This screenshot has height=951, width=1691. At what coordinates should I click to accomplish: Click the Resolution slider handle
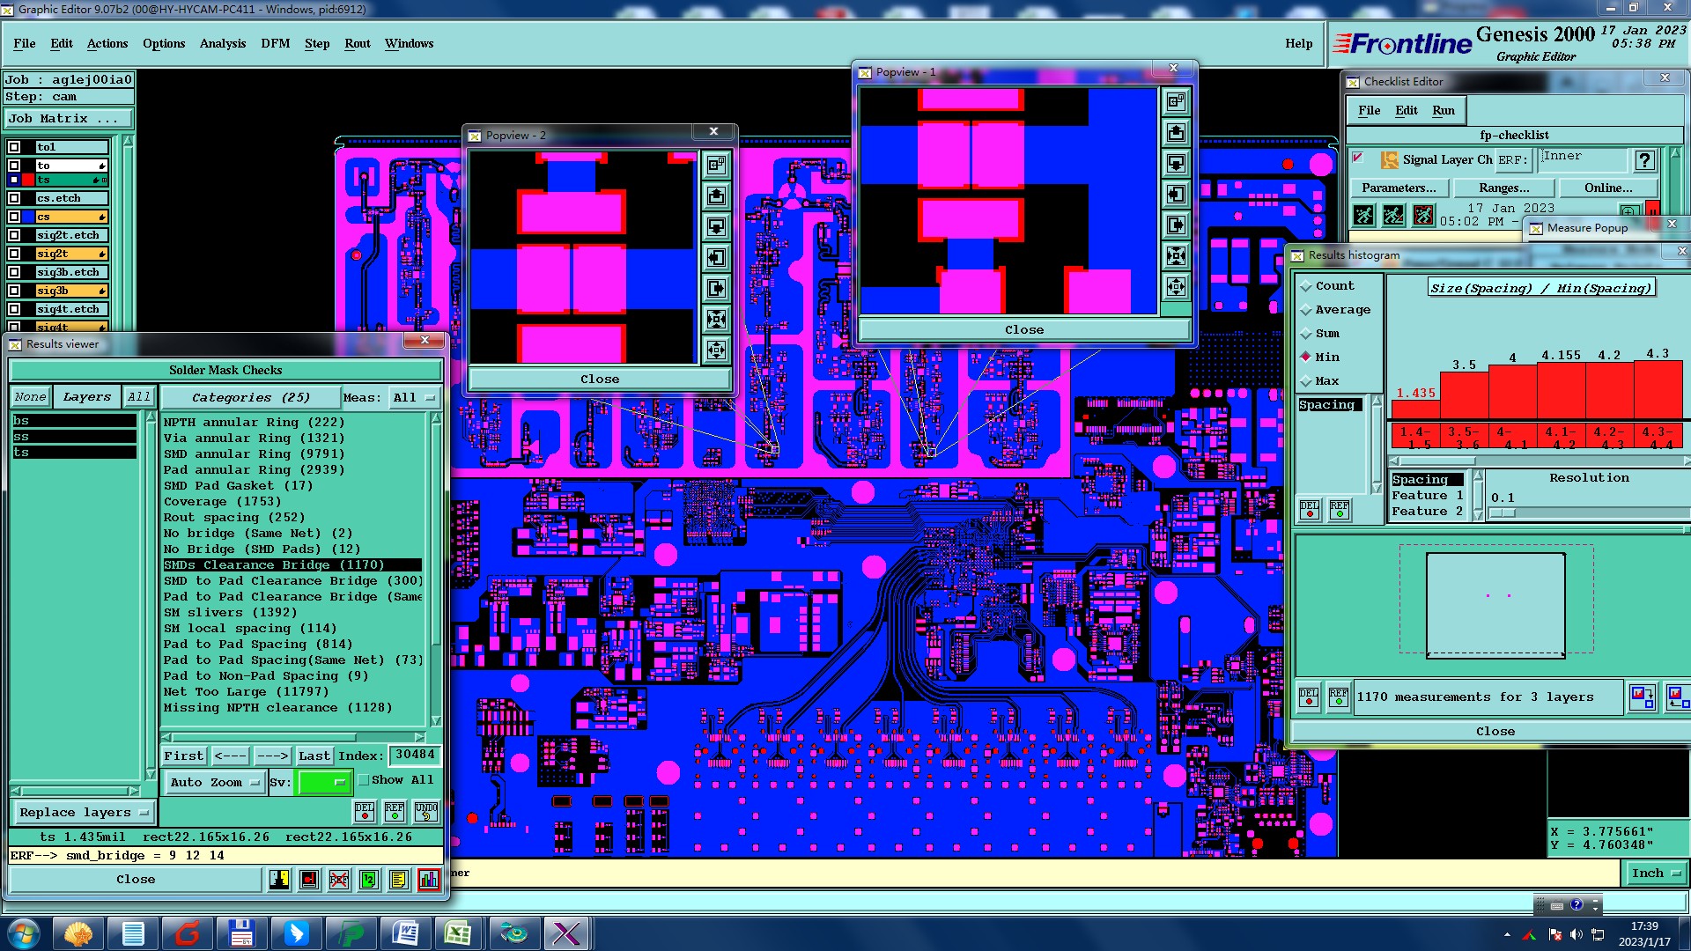point(1503,512)
